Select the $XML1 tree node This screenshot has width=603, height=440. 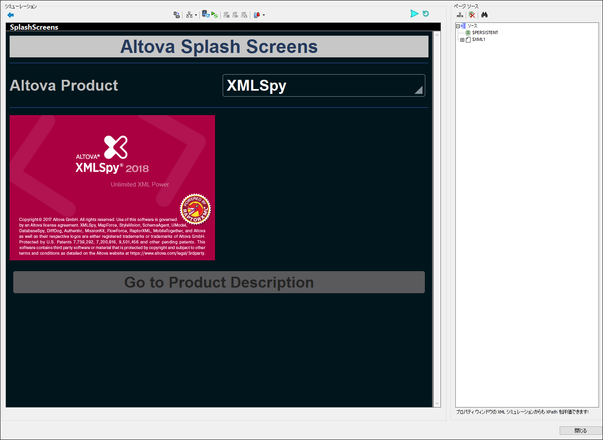click(x=479, y=40)
